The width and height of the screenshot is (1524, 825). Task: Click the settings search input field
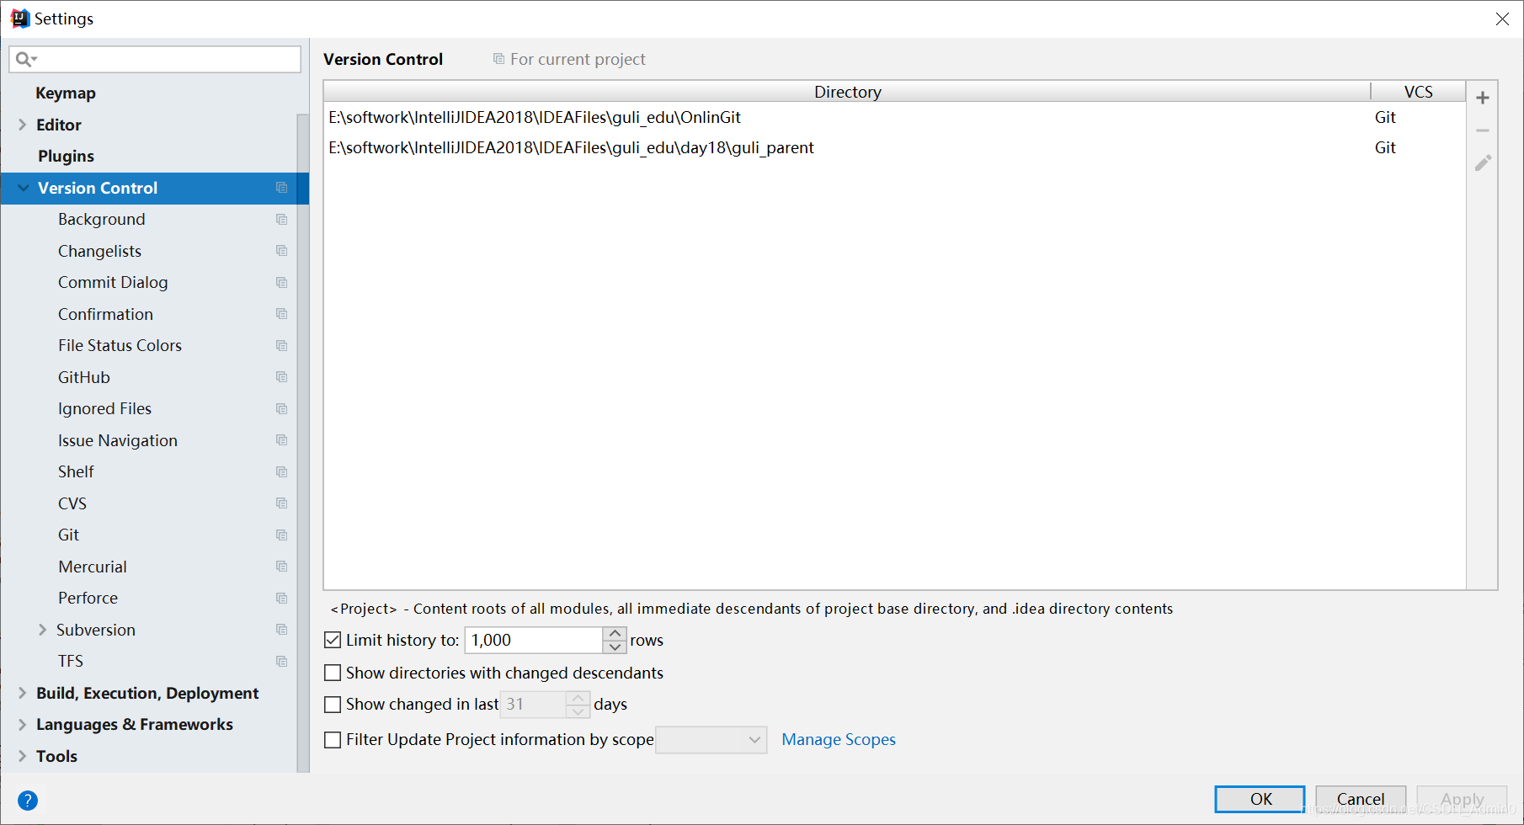[x=155, y=59]
